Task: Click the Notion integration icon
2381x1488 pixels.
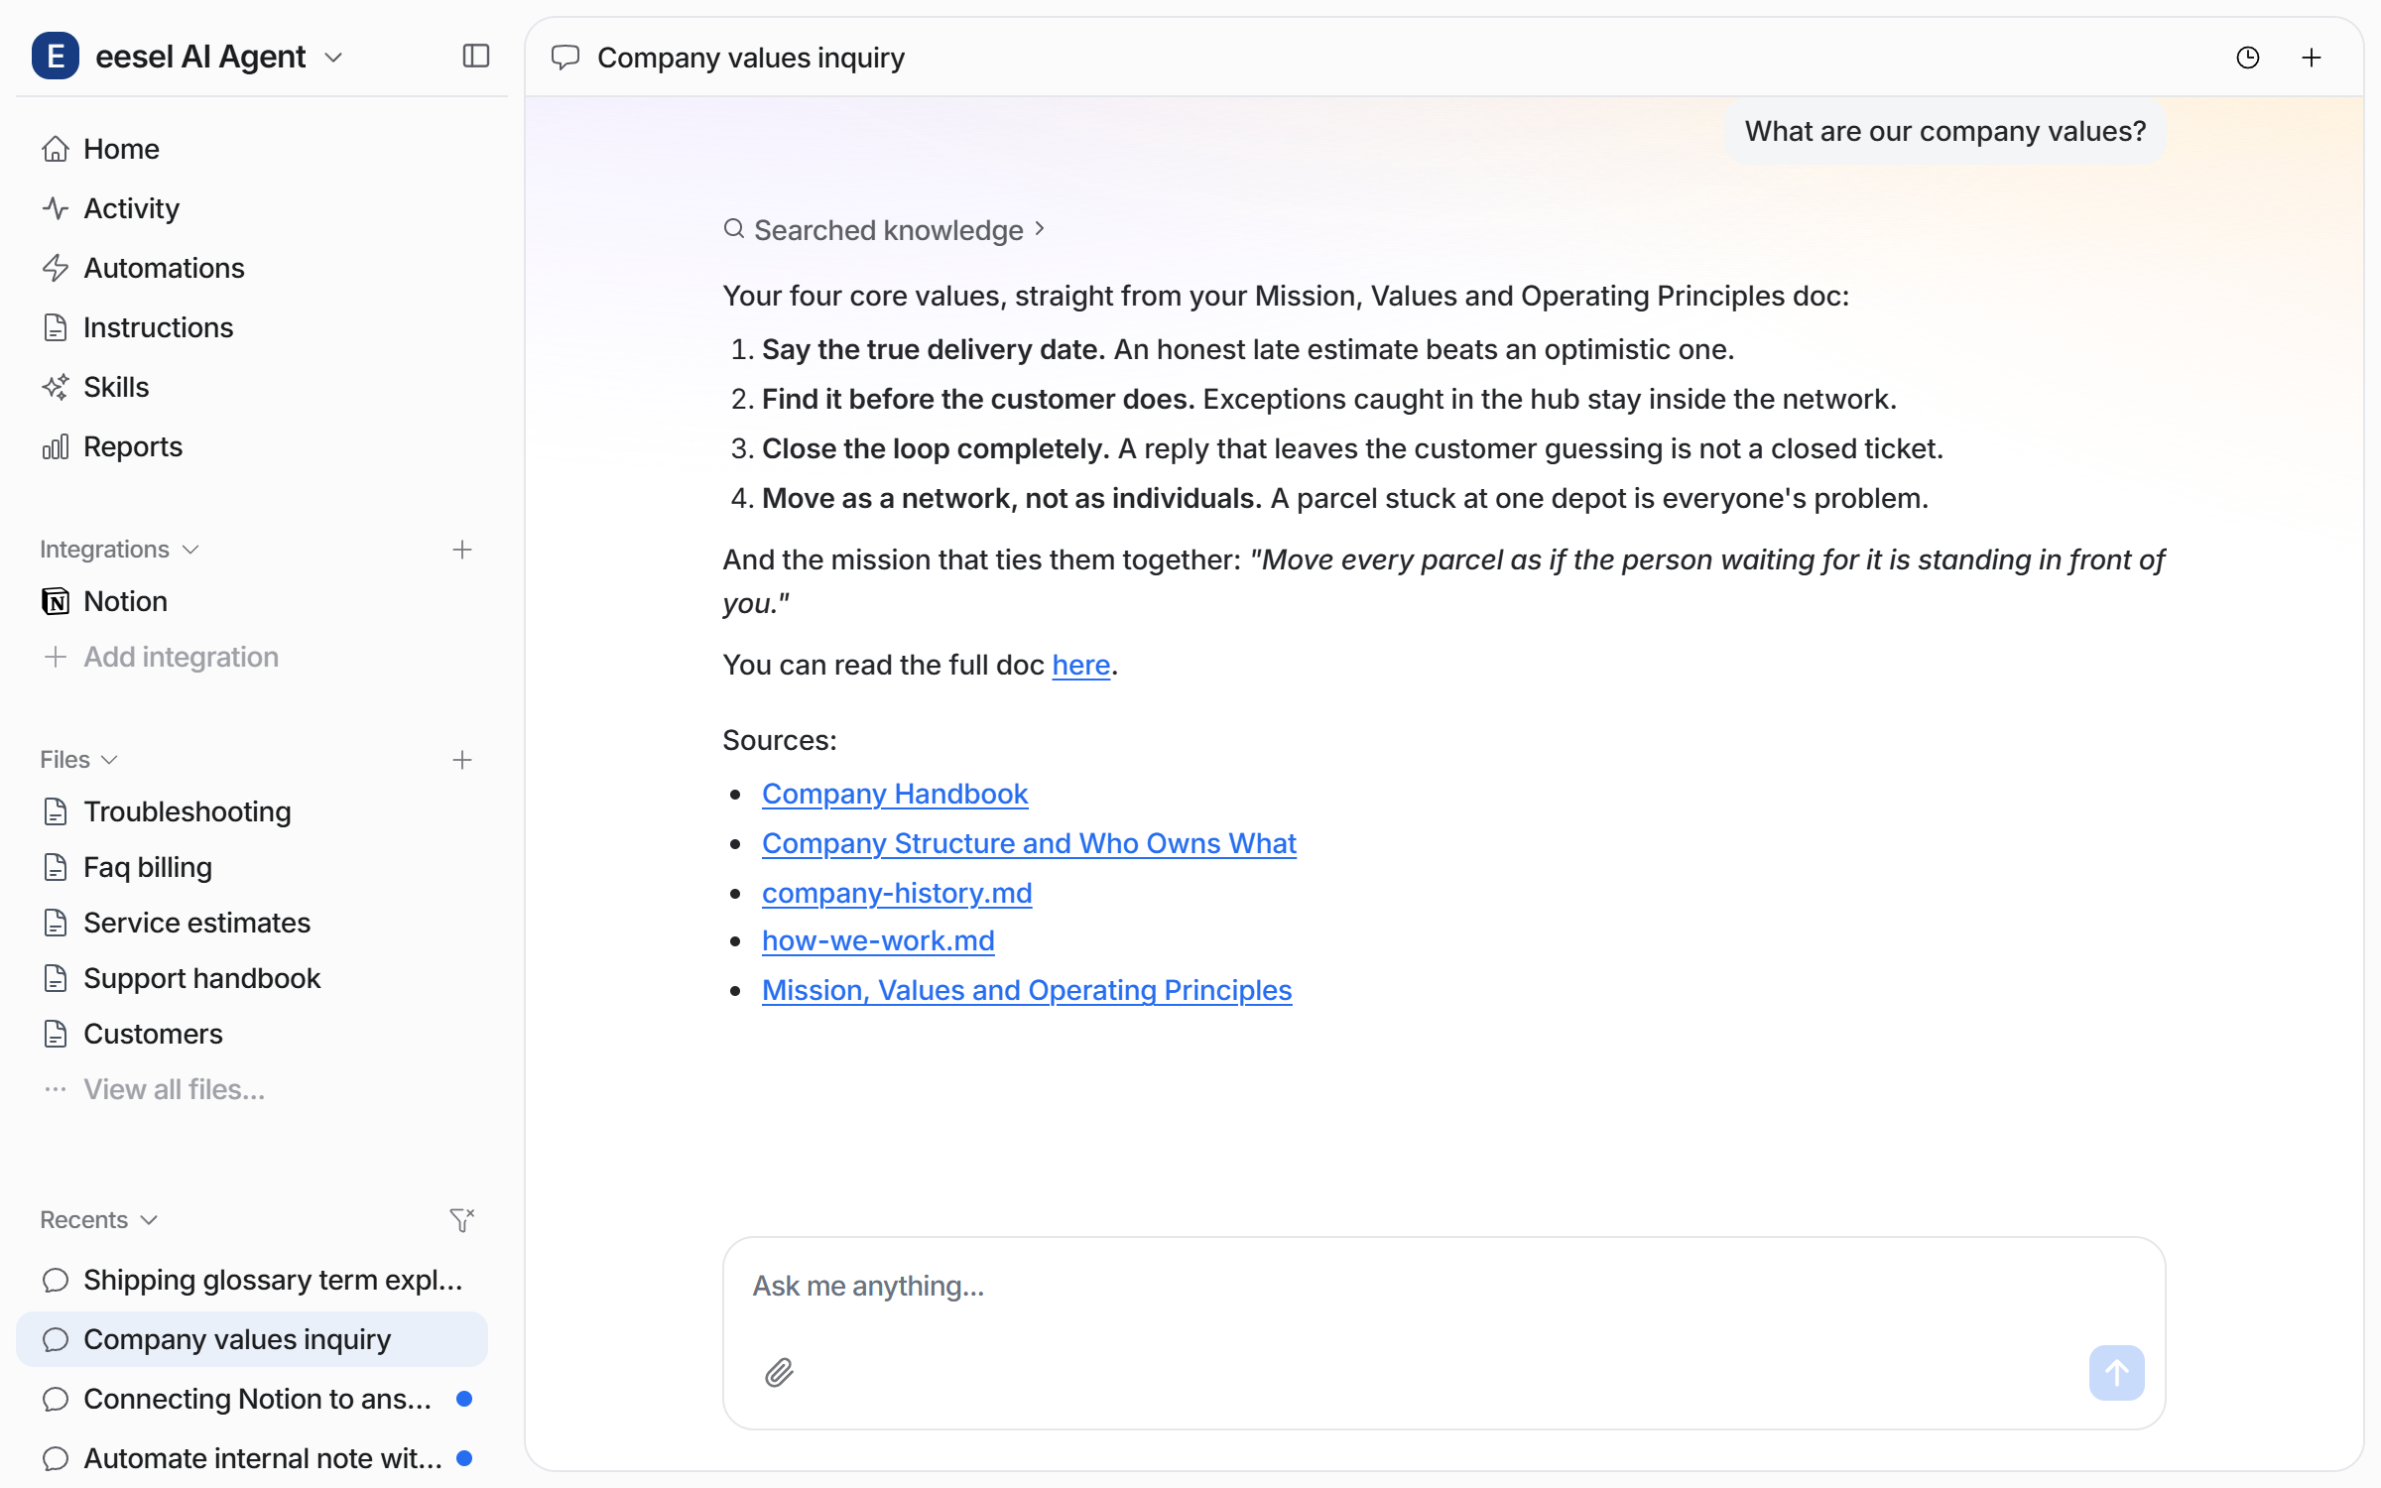Action: click(x=56, y=601)
